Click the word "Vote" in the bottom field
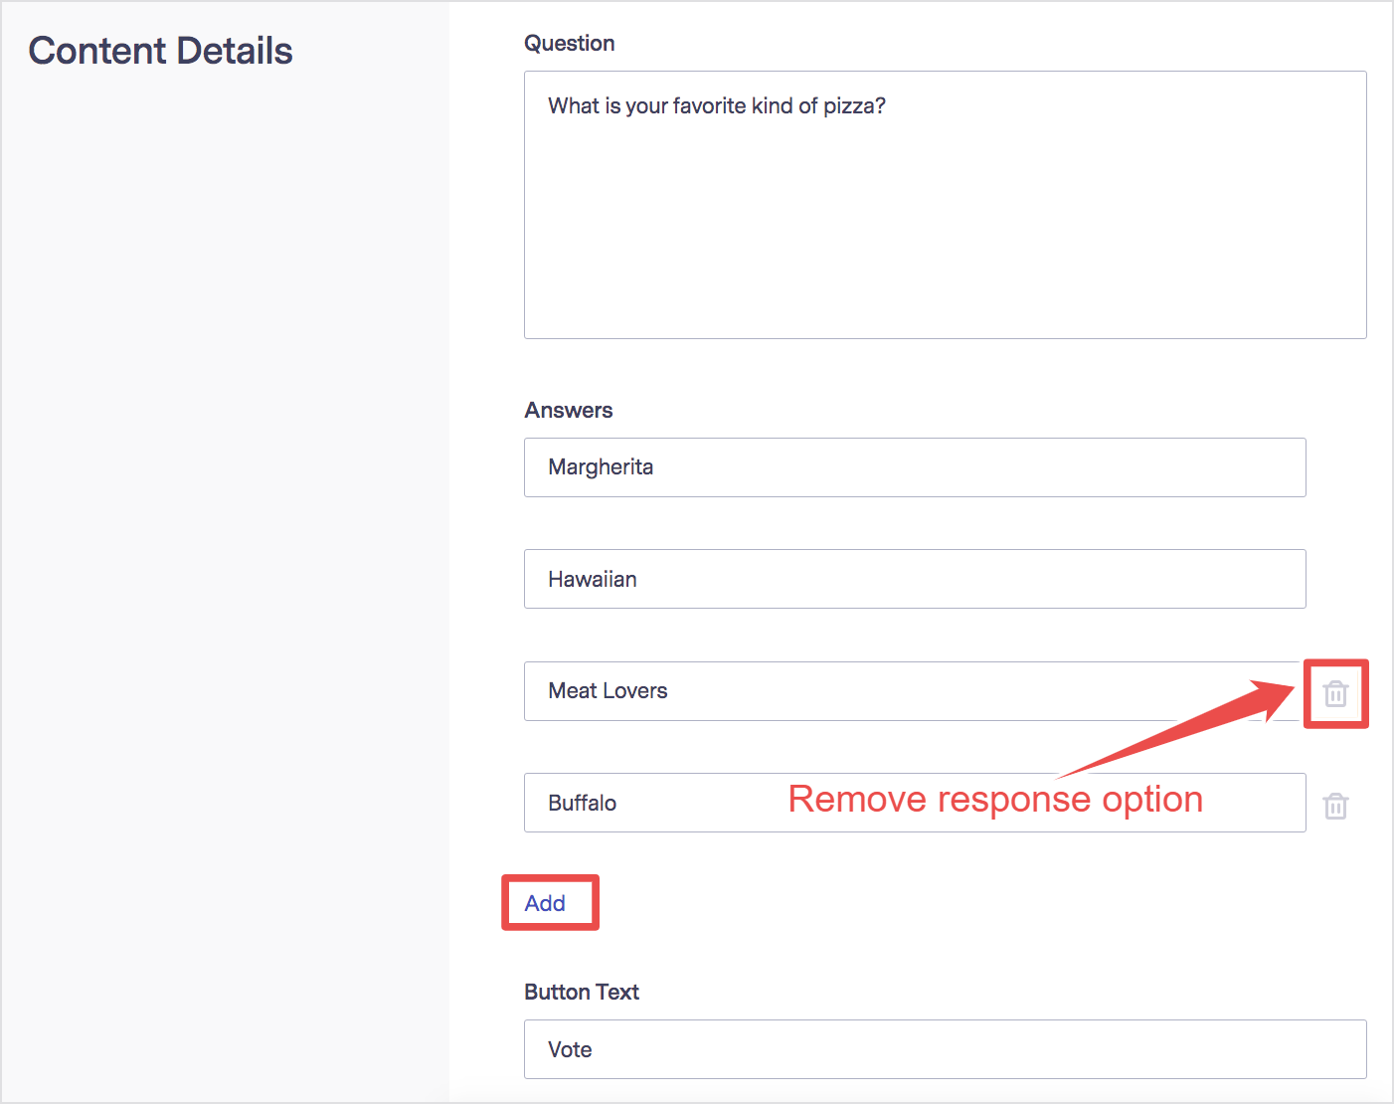This screenshot has width=1394, height=1104. point(570,1049)
